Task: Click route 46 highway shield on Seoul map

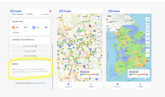Action: (x=95, y=31)
